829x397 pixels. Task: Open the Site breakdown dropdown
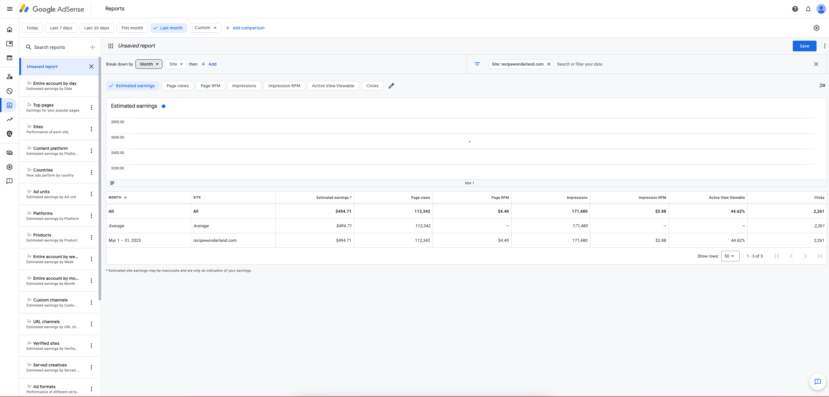pyautogui.click(x=176, y=64)
